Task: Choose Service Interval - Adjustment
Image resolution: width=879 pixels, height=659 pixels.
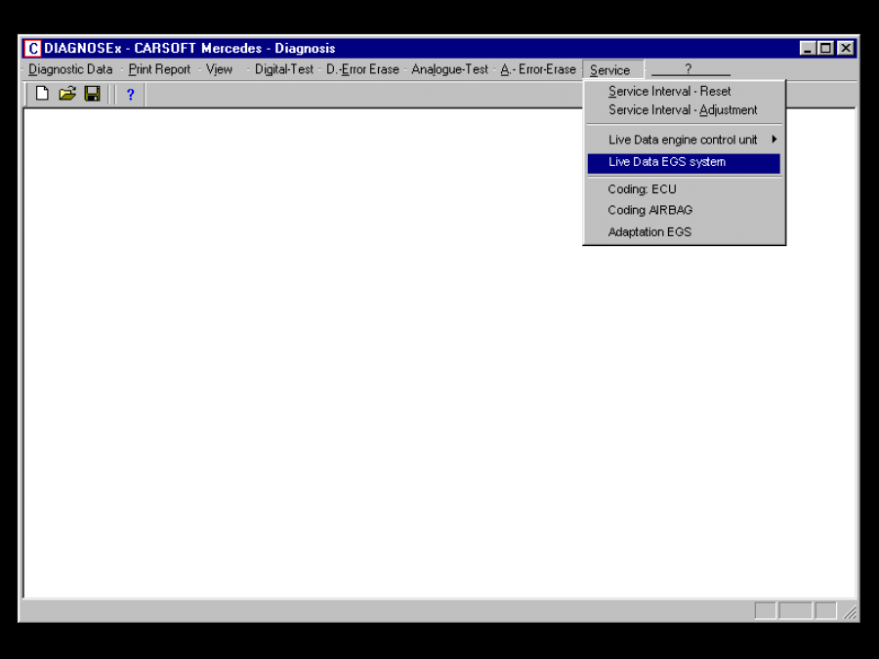Action: pos(683,110)
